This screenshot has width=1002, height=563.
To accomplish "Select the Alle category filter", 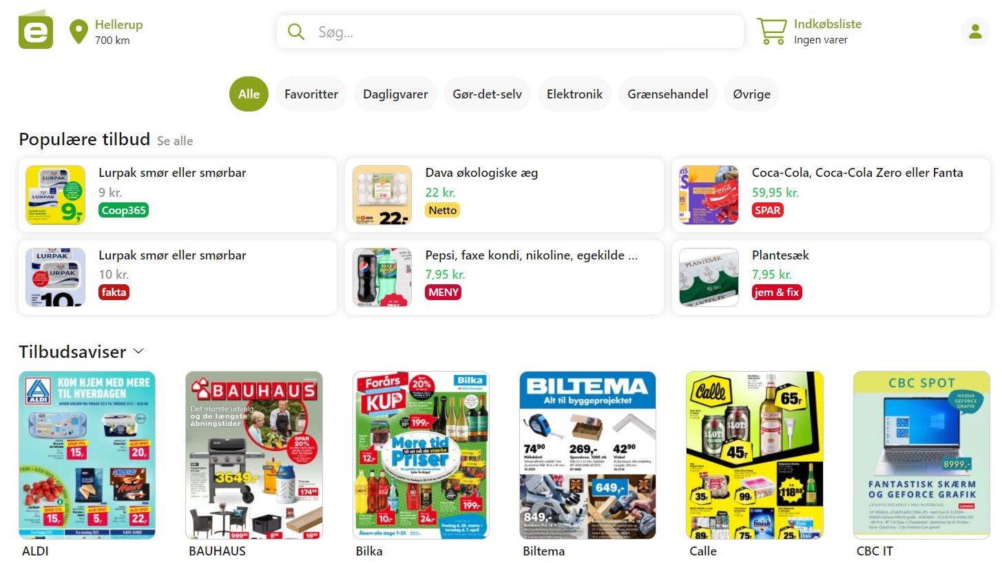I will 249,94.
